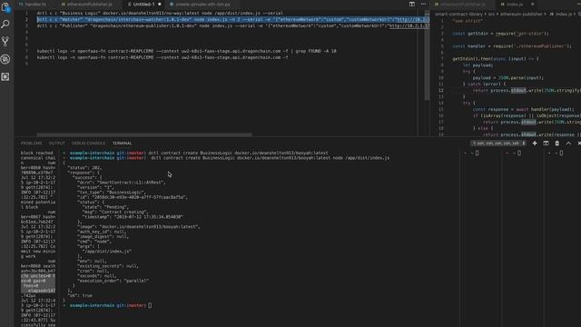
Task: Close the terminal panel
Action: point(579,144)
